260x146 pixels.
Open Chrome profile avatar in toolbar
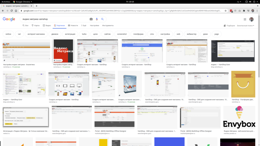click(x=253, y=11)
